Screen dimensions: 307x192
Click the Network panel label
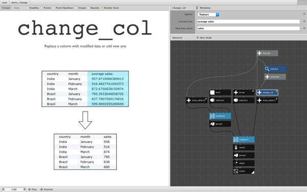(x=177, y=37)
